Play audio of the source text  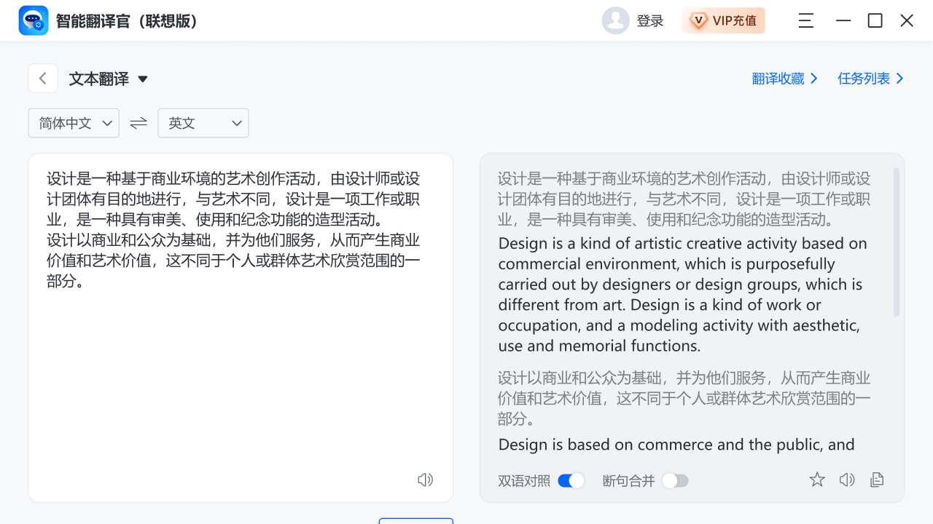pos(426,480)
